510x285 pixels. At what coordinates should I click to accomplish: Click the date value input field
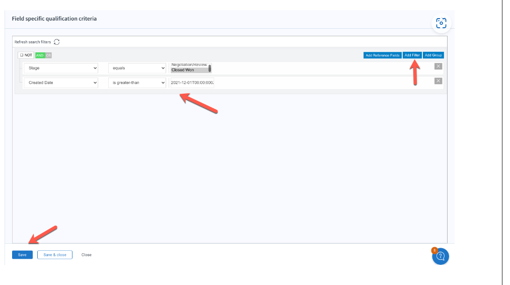click(192, 83)
